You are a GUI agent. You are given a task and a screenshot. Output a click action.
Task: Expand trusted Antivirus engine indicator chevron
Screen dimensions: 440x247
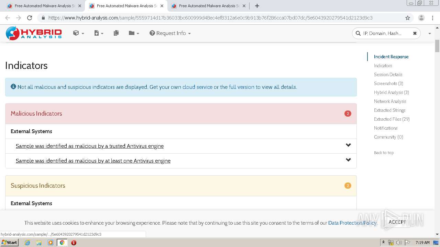(348, 145)
